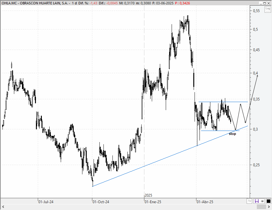272x210 pixels.
Task: Minimize the OHLA.MC chart window
Action: pyautogui.click(x=261, y=3)
